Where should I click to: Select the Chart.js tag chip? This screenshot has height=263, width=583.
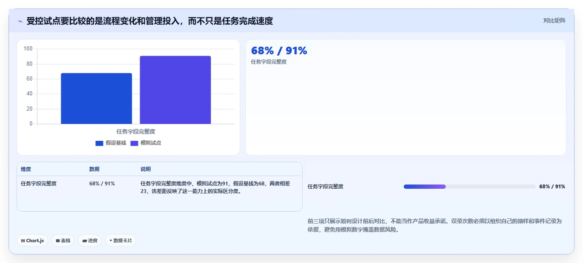pos(32,241)
